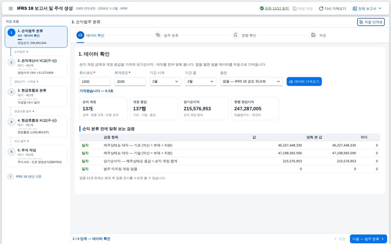
Task: Open sidebar step 3. 현금흐름표 분류
Action: [36, 96]
